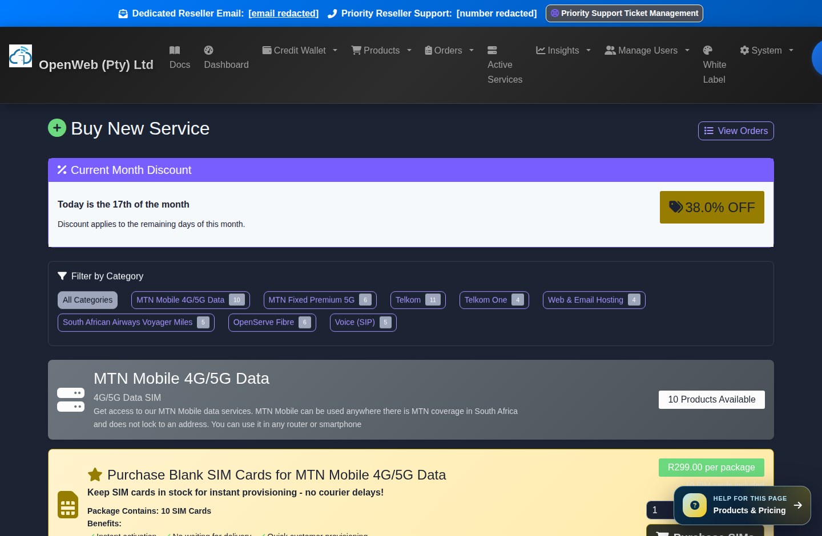Image resolution: width=822 pixels, height=536 pixels.
Task: Filter by Web & Email Hosting
Action: pos(594,300)
